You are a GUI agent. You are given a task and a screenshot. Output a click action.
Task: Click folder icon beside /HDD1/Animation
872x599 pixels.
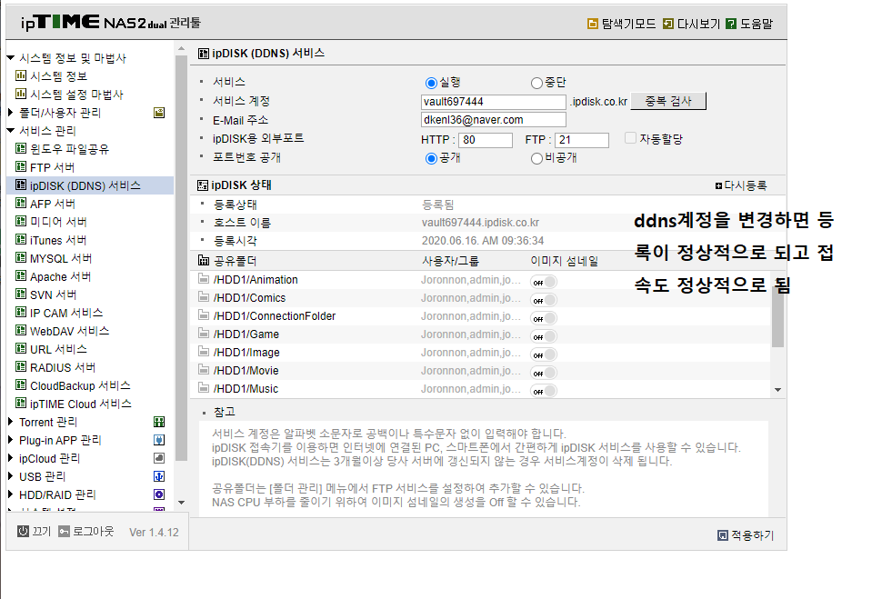point(204,279)
